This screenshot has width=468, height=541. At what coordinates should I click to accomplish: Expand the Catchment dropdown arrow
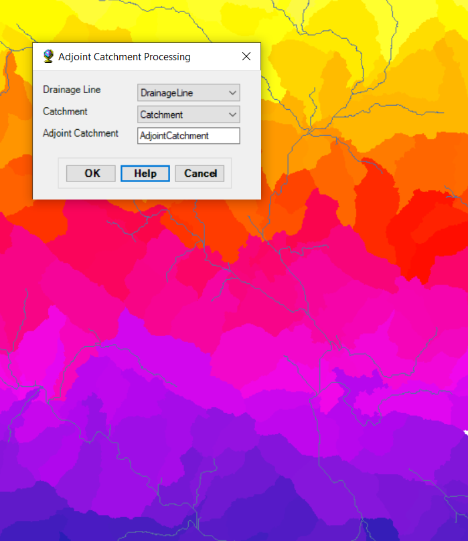tap(232, 114)
